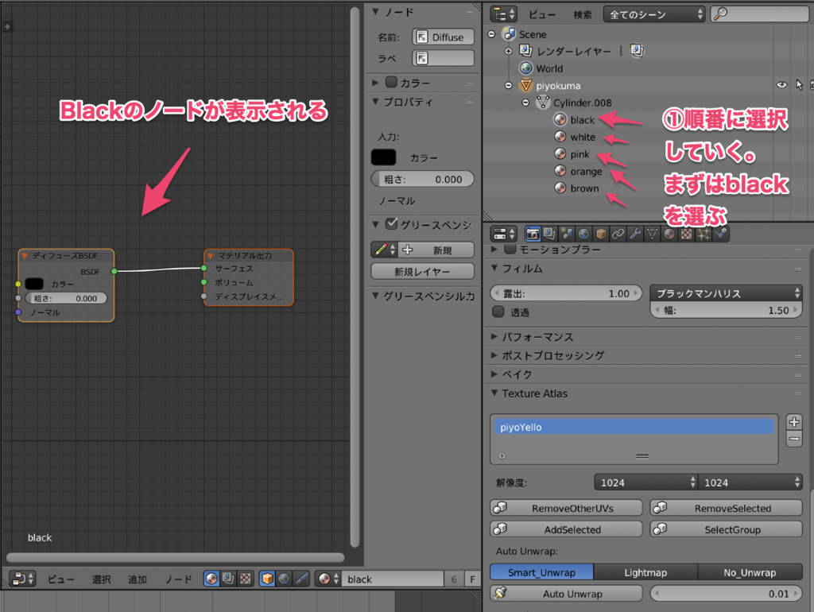Click the SelectGroup button
814x612 pixels.
(x=727, y=529)
